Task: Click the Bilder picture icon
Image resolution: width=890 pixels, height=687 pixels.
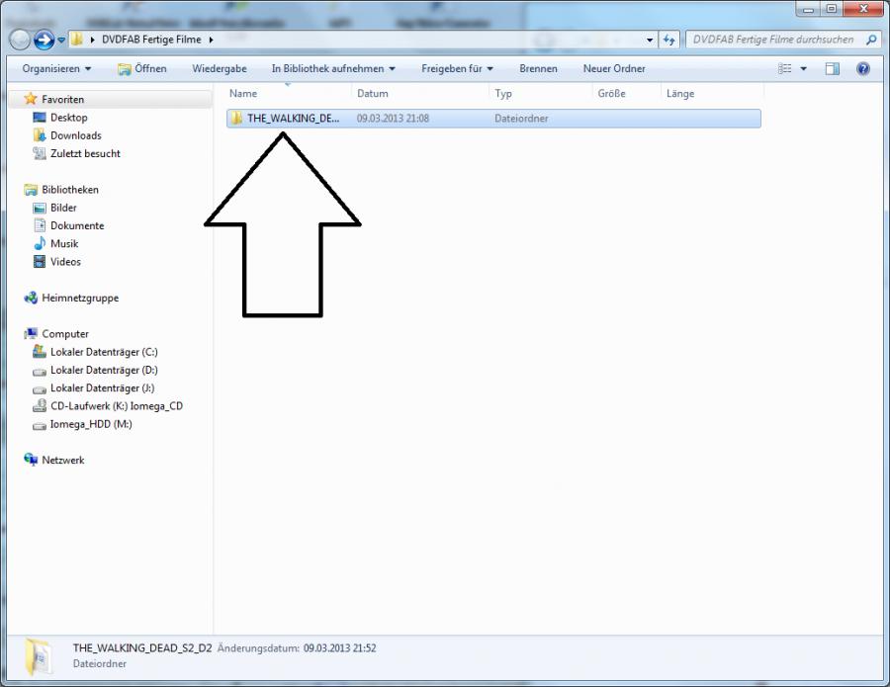Action: coord(40,208)
